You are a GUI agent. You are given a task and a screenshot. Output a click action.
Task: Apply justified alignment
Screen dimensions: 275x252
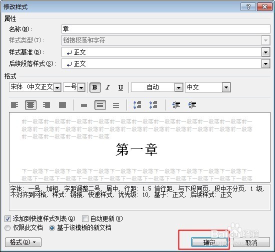click(x=62, y=105)
